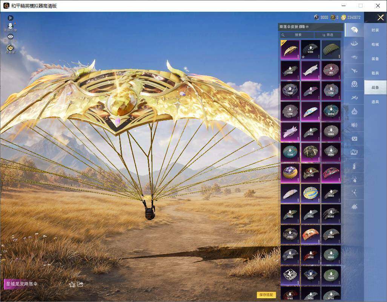Image resolution: width=387 pixels, height=302 pixels.
Task: Select the drone category icon
Action: coord(355,57)
